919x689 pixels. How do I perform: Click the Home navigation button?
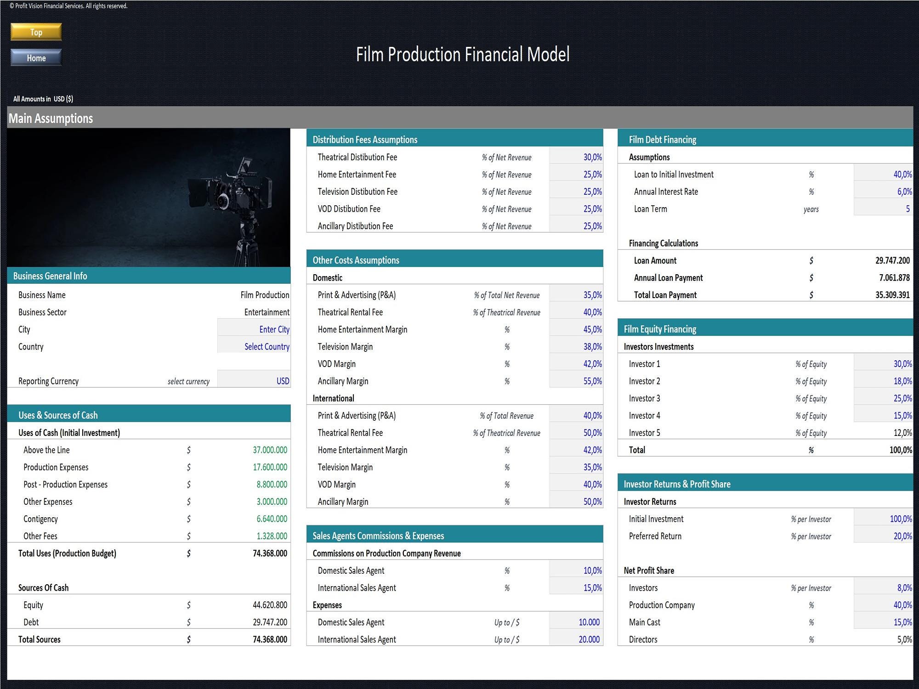click(x=35, y=58)
